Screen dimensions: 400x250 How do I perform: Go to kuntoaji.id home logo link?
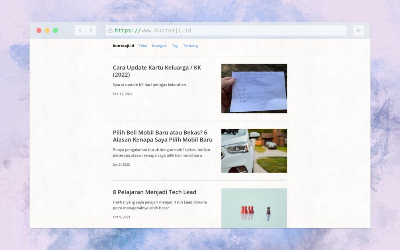point(123,46)
